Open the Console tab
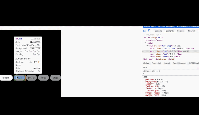199x115 pixels. 158,31
